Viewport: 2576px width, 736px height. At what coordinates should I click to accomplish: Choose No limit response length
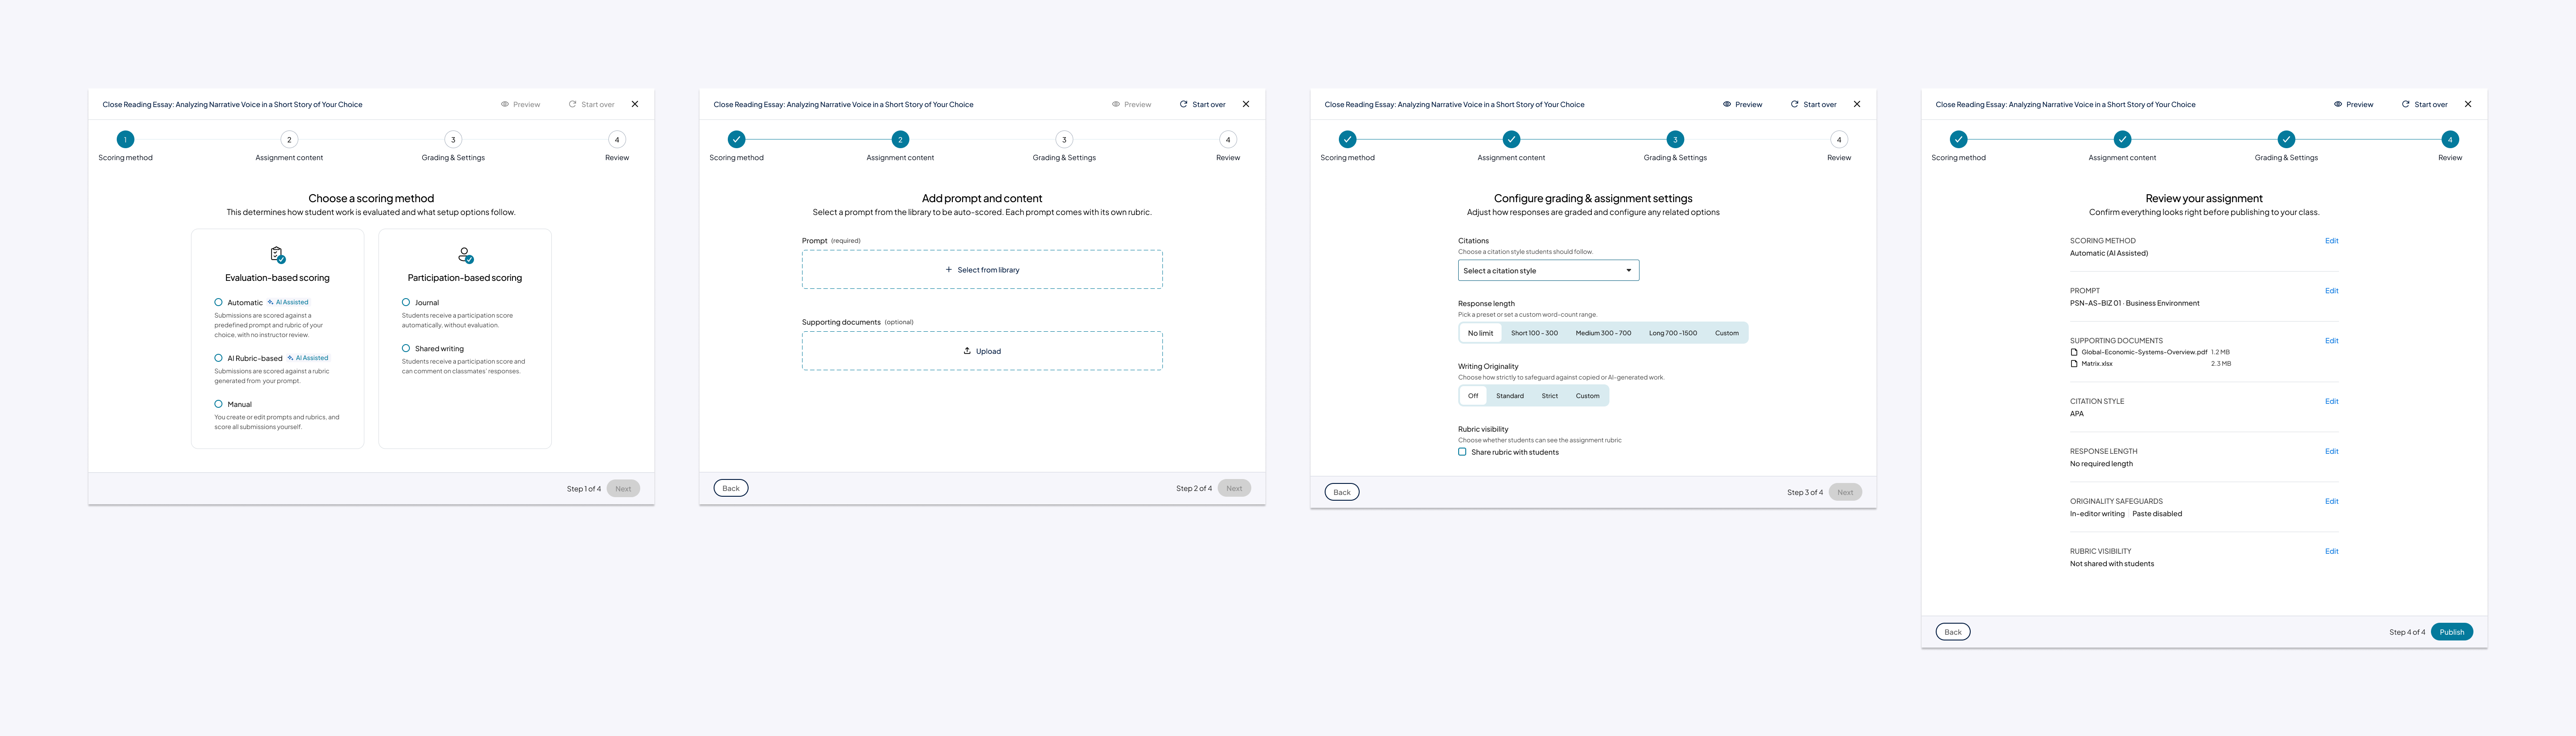[x=1480, y=333]
